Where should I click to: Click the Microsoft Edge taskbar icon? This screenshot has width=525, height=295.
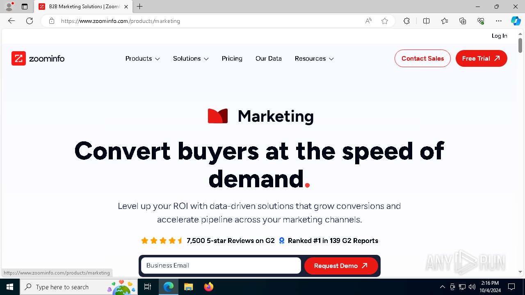(169, 287)
